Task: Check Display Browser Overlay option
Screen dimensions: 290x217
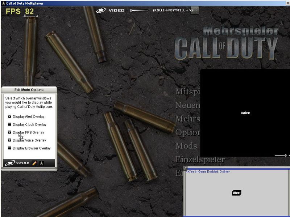Action: 9,148
